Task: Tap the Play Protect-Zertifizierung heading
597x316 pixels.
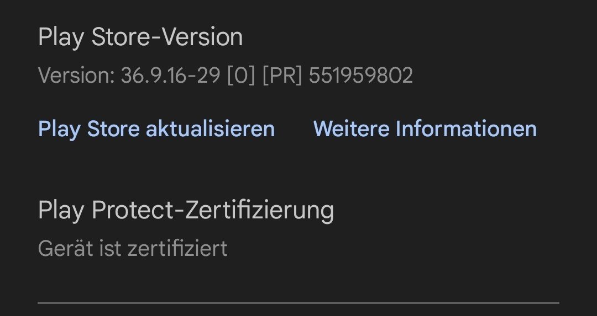Action: pyautogui.click(x=186, y=210)
